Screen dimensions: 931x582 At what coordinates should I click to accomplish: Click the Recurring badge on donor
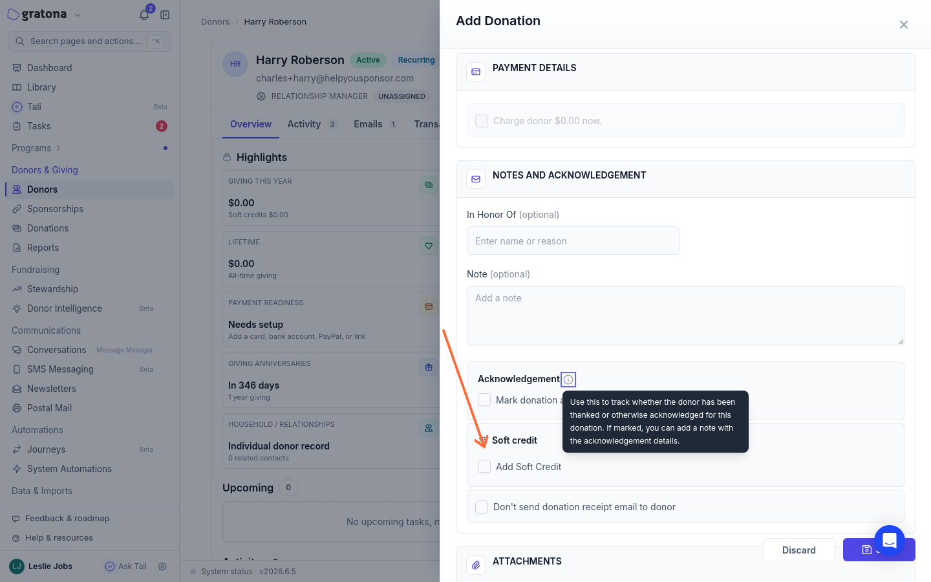pos(416,60)
